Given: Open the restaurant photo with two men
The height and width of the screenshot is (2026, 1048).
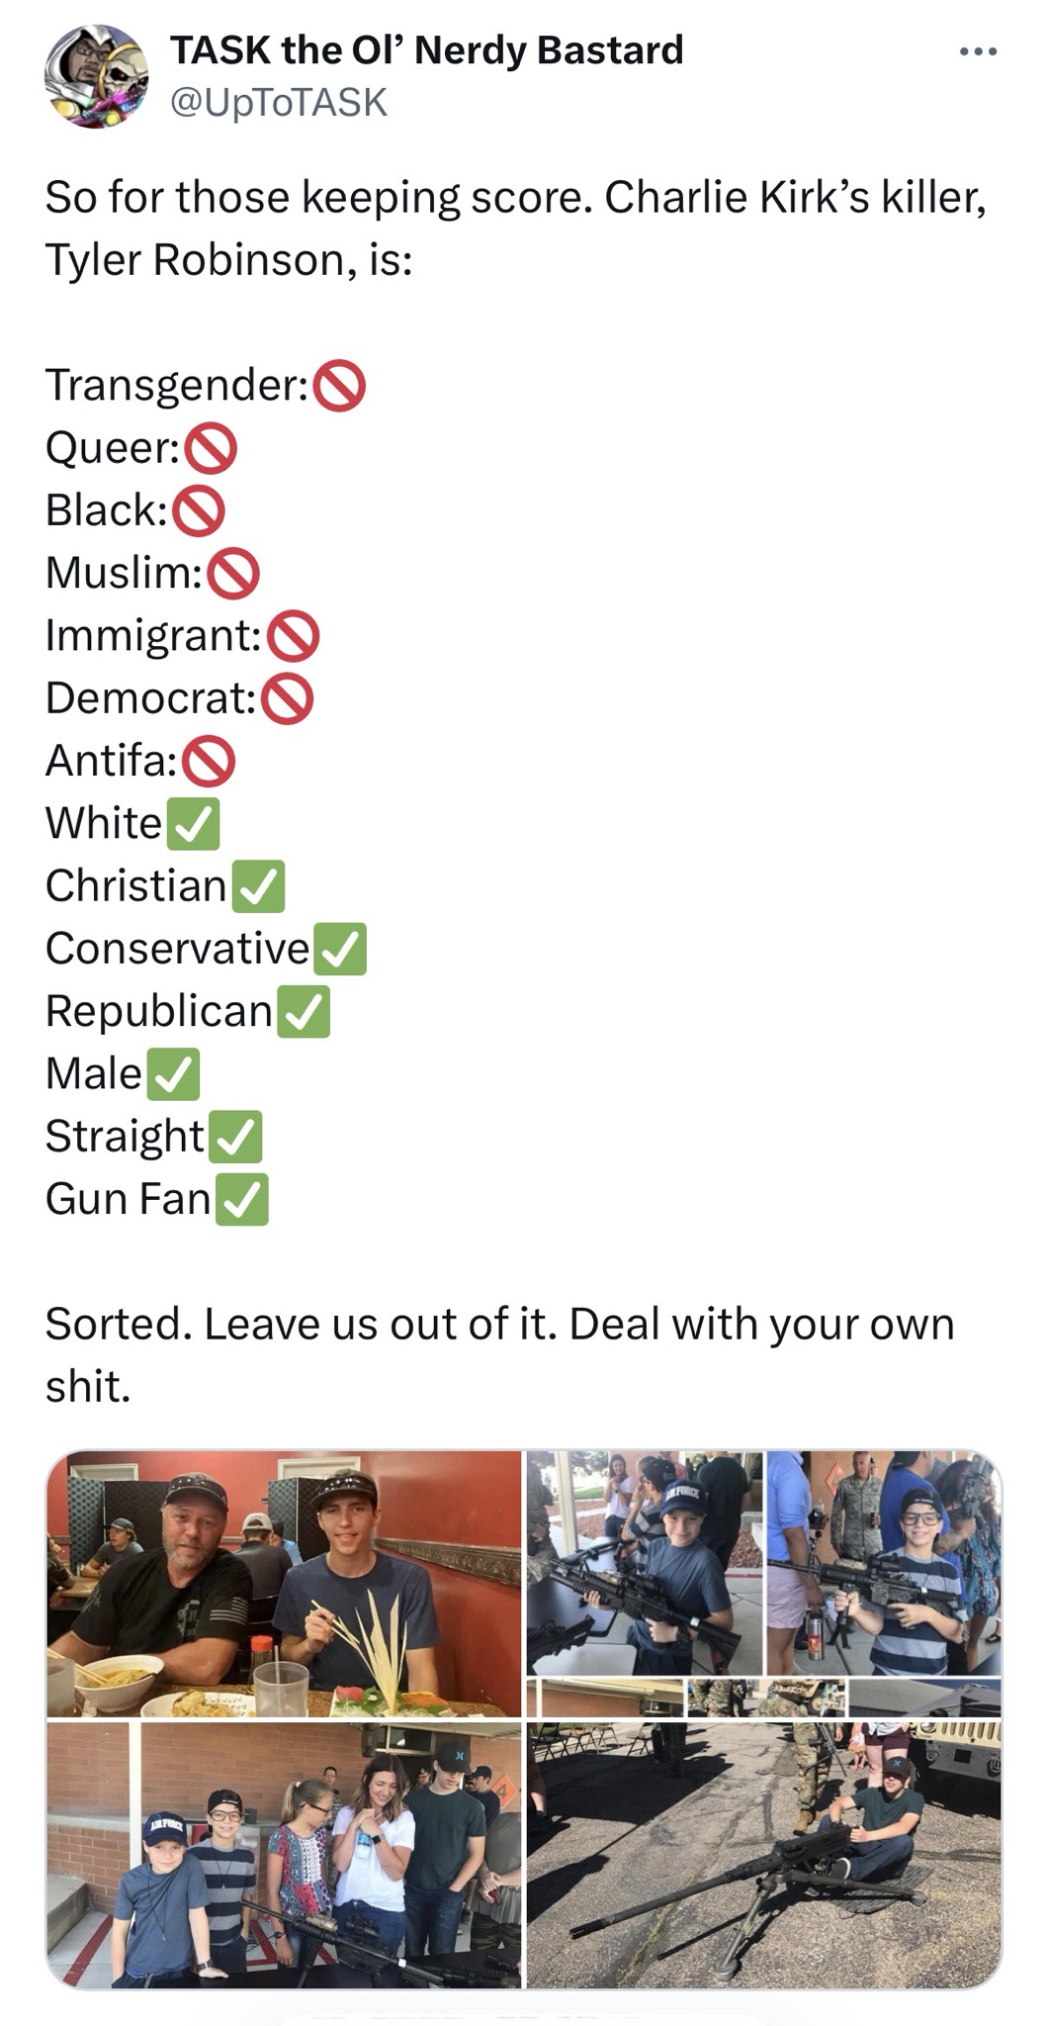Looking at the screenshot, I should [x=284, y=1584].
